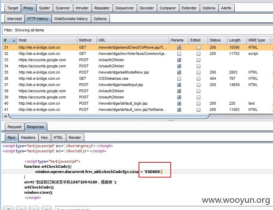Open the Decoder tab

[147, 8]
